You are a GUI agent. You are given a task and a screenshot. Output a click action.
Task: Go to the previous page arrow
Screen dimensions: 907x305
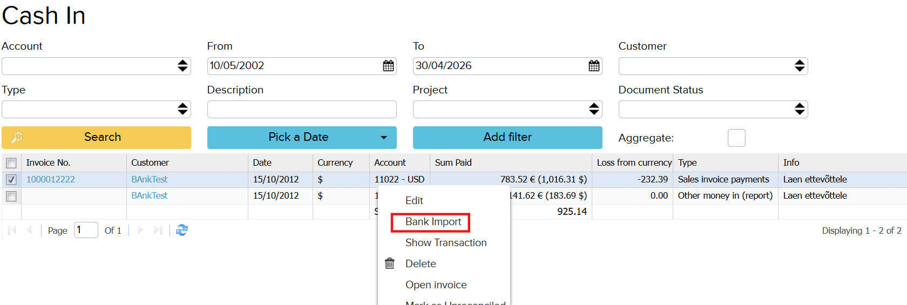30,230
